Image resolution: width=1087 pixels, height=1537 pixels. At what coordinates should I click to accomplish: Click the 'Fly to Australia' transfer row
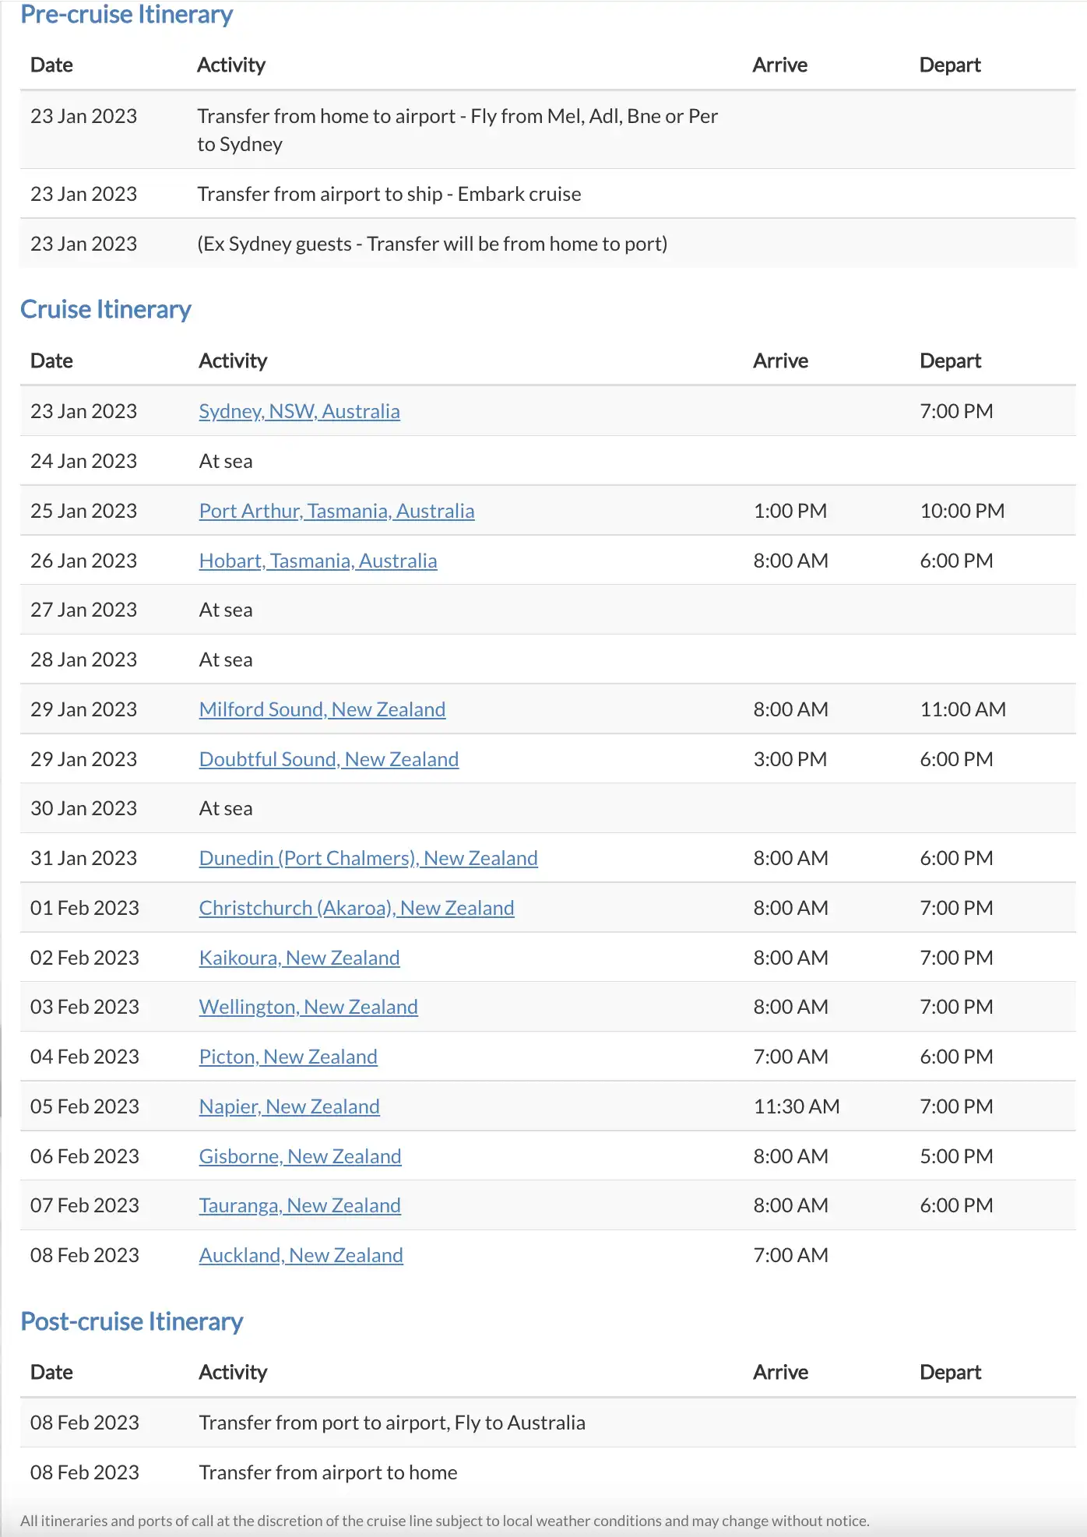click(x=392, y=1423)
